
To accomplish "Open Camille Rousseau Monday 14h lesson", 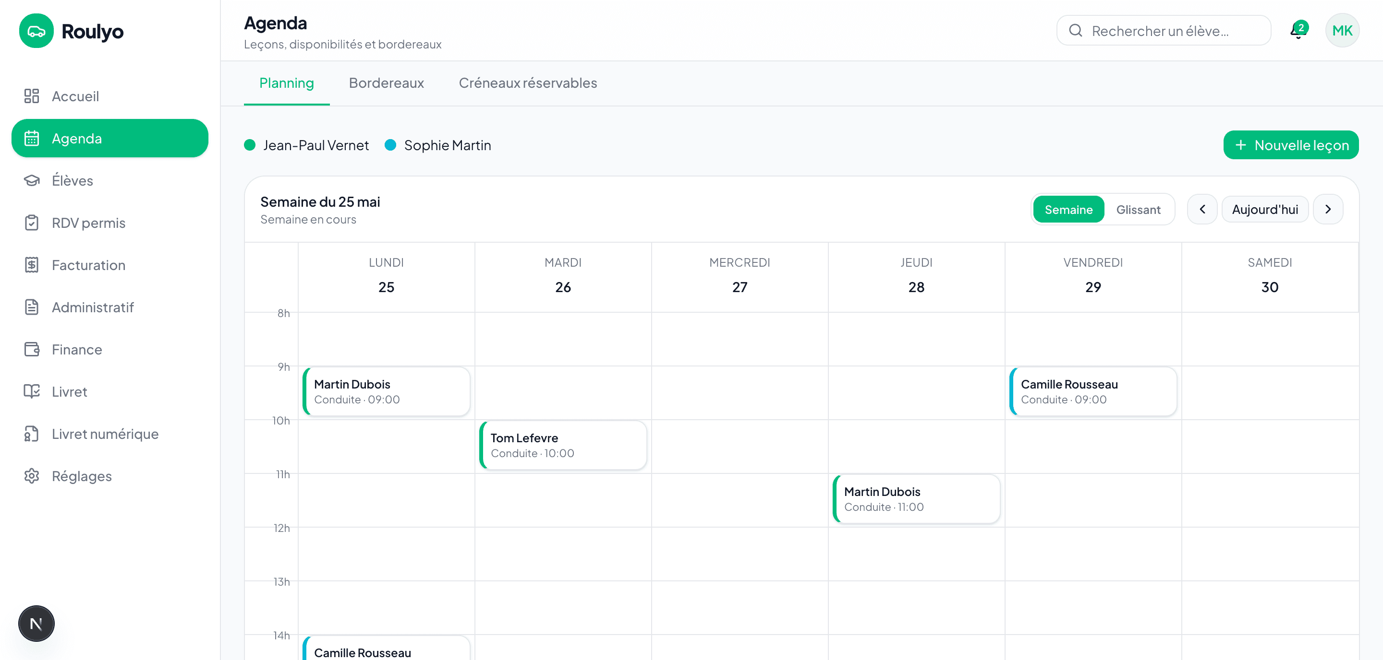I will [387, 648].
